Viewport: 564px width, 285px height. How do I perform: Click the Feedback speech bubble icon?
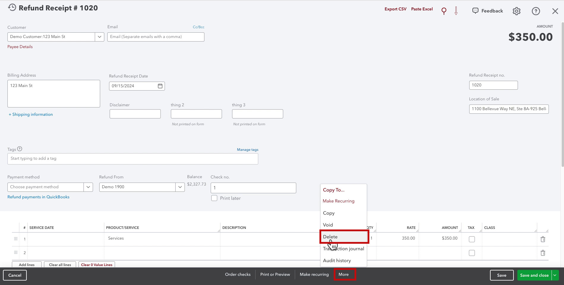pyautogui.click(x=475, y=11)
